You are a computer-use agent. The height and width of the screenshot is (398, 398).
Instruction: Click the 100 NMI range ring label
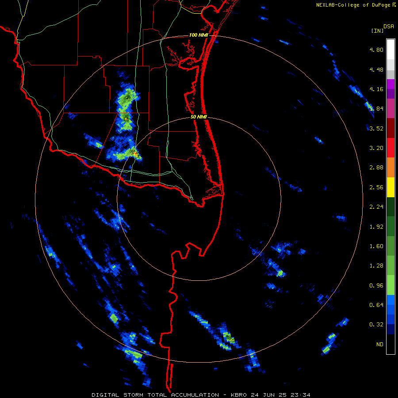199,35
